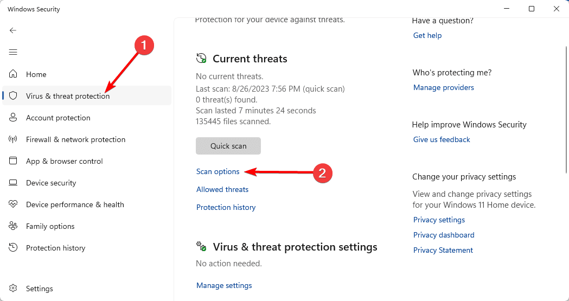Open Device security page
This screenshot has height=301, width=569.
[87, 183]
